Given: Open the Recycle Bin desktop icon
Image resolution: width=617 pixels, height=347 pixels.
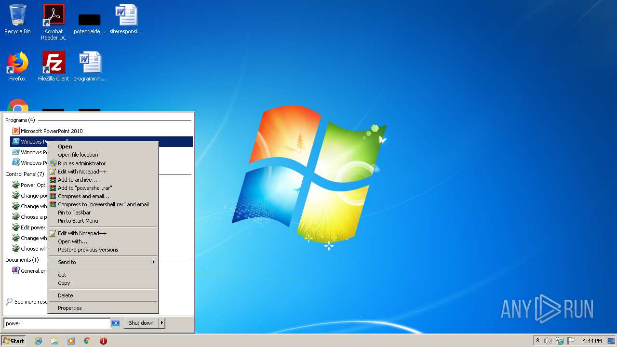Looking at the screenshot, I should click(17, 20).
